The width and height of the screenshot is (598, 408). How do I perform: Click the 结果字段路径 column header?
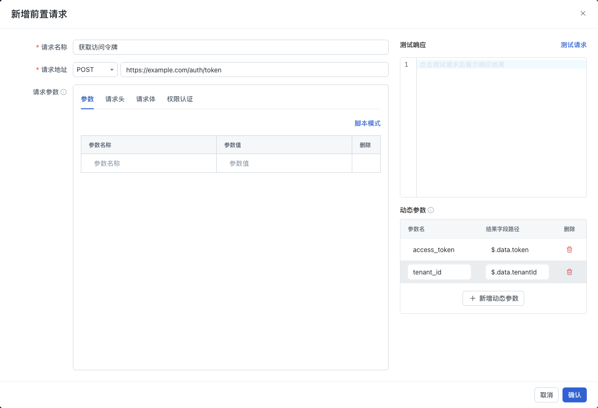(503, 229)
